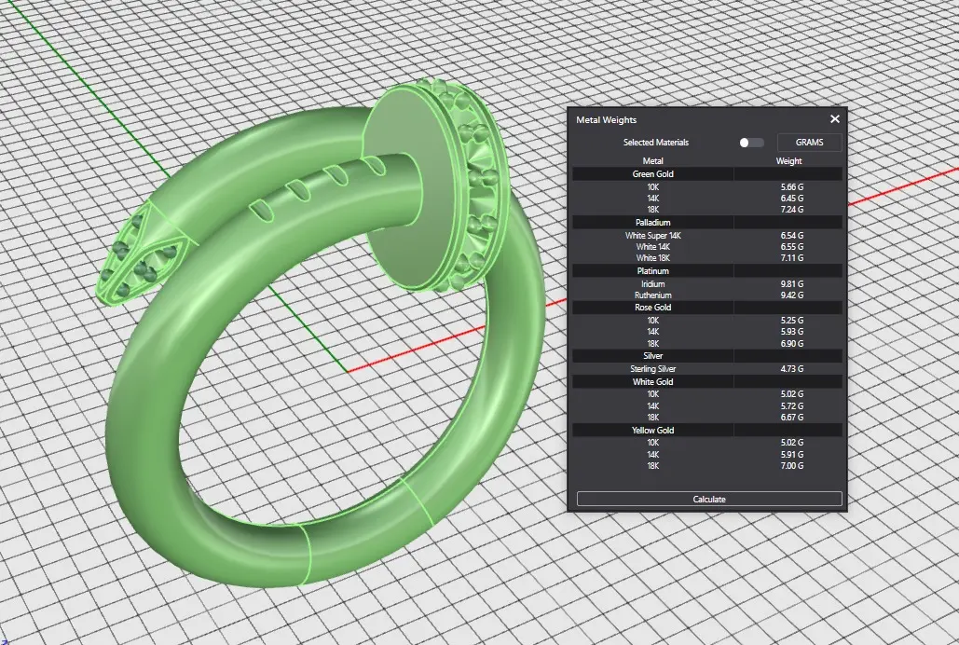Click the White 18K palladium row
Screen dimensions: 959x645
pyautogui.click(x=707, y=257)
